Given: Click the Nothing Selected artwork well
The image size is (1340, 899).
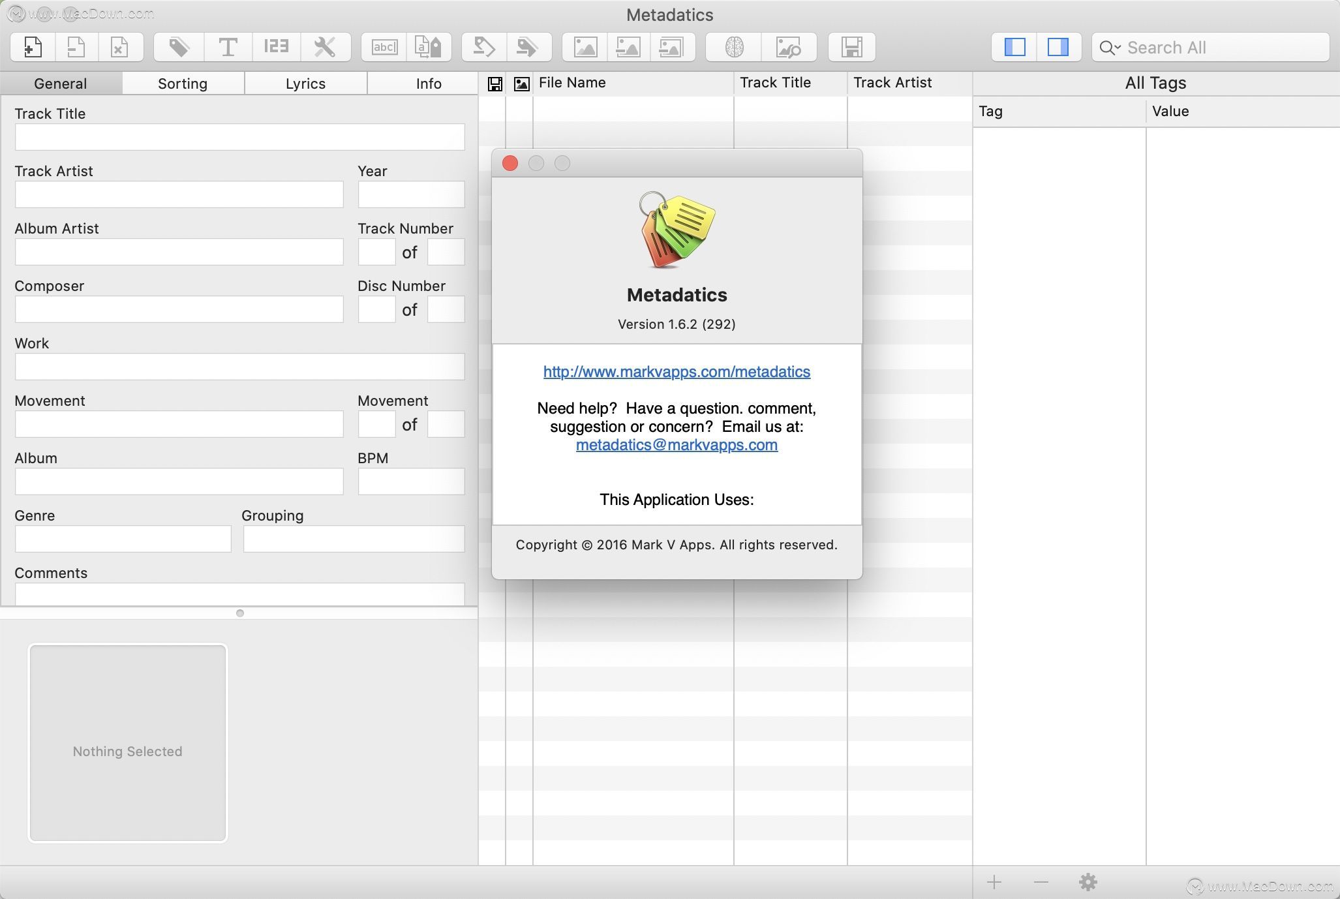Looking at the screenshot, I should coord(128,743).
